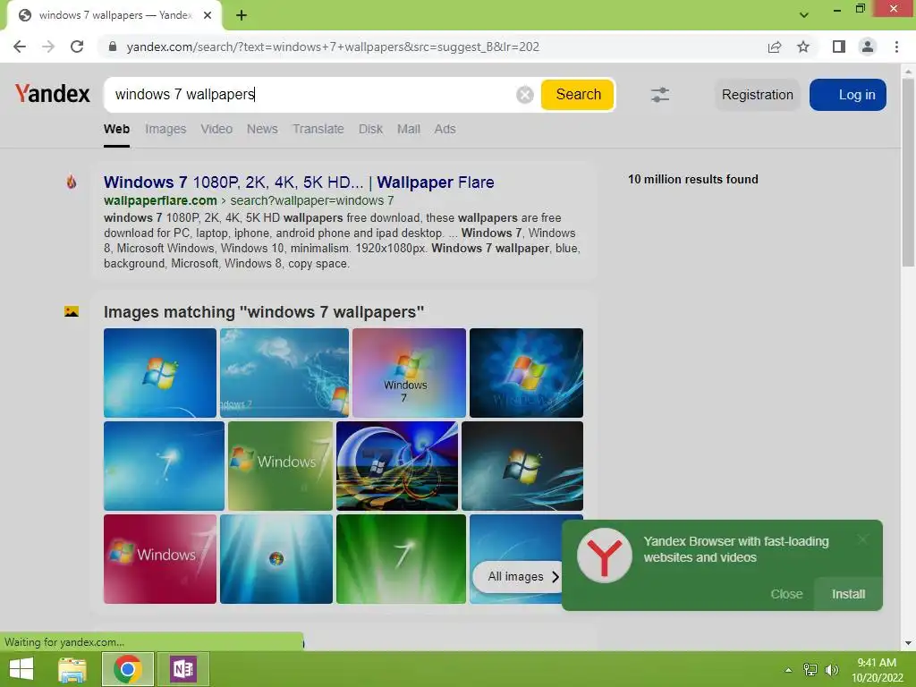Screen dimensions: 916x687
Task: Select the Web tab
Action: (x=117, y=129)
